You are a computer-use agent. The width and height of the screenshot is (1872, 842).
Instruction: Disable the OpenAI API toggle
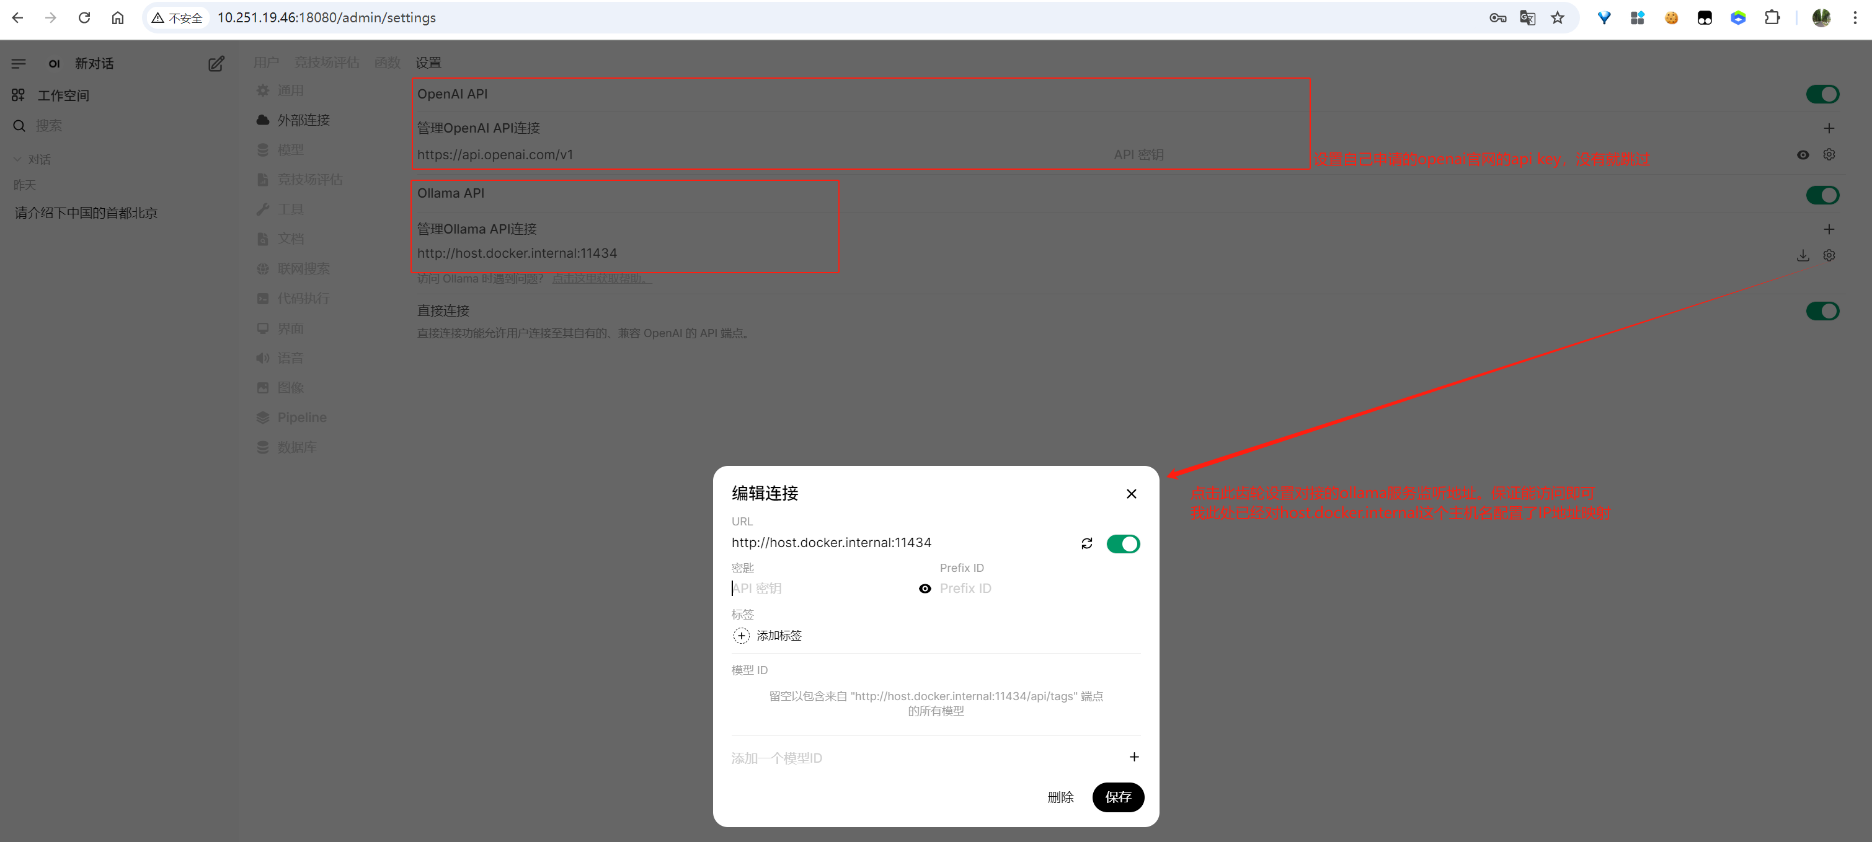tap(1822, 94)
